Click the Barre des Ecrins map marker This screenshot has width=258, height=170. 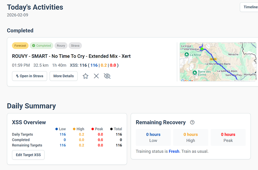pyautogui.click(x=194, y=72)
